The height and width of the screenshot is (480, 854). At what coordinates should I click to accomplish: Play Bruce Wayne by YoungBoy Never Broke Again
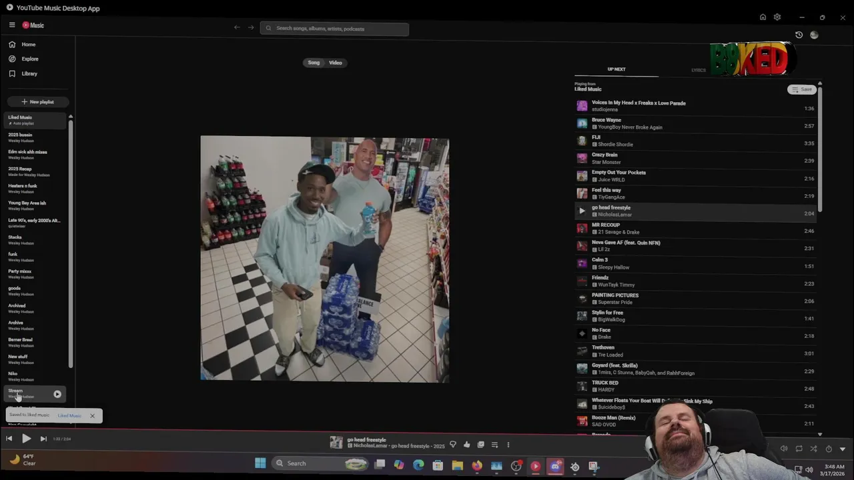point(696,123)
